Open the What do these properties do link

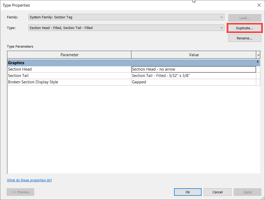point(29,180)
